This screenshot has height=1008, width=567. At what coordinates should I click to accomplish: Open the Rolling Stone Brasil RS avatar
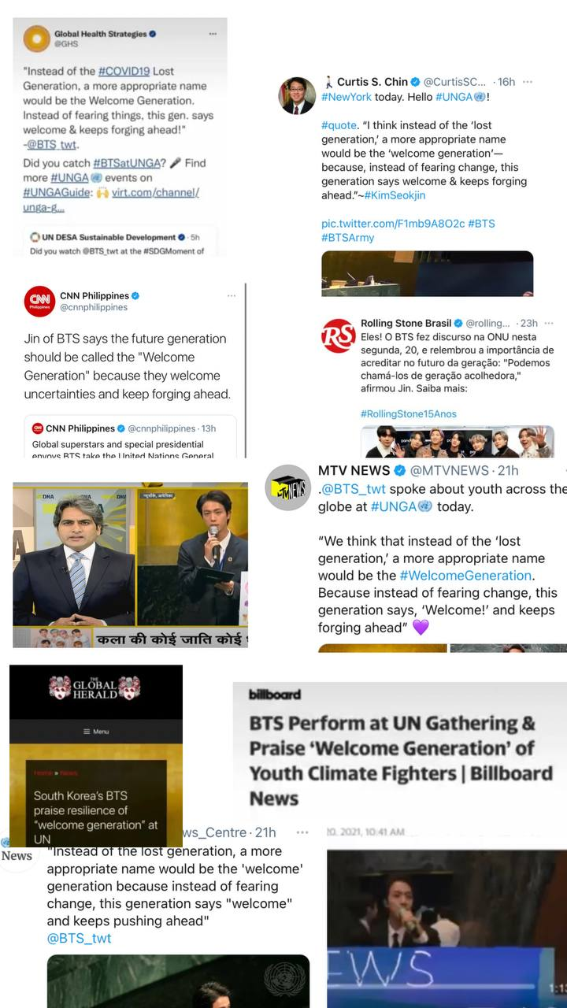(x=338, y=335)
